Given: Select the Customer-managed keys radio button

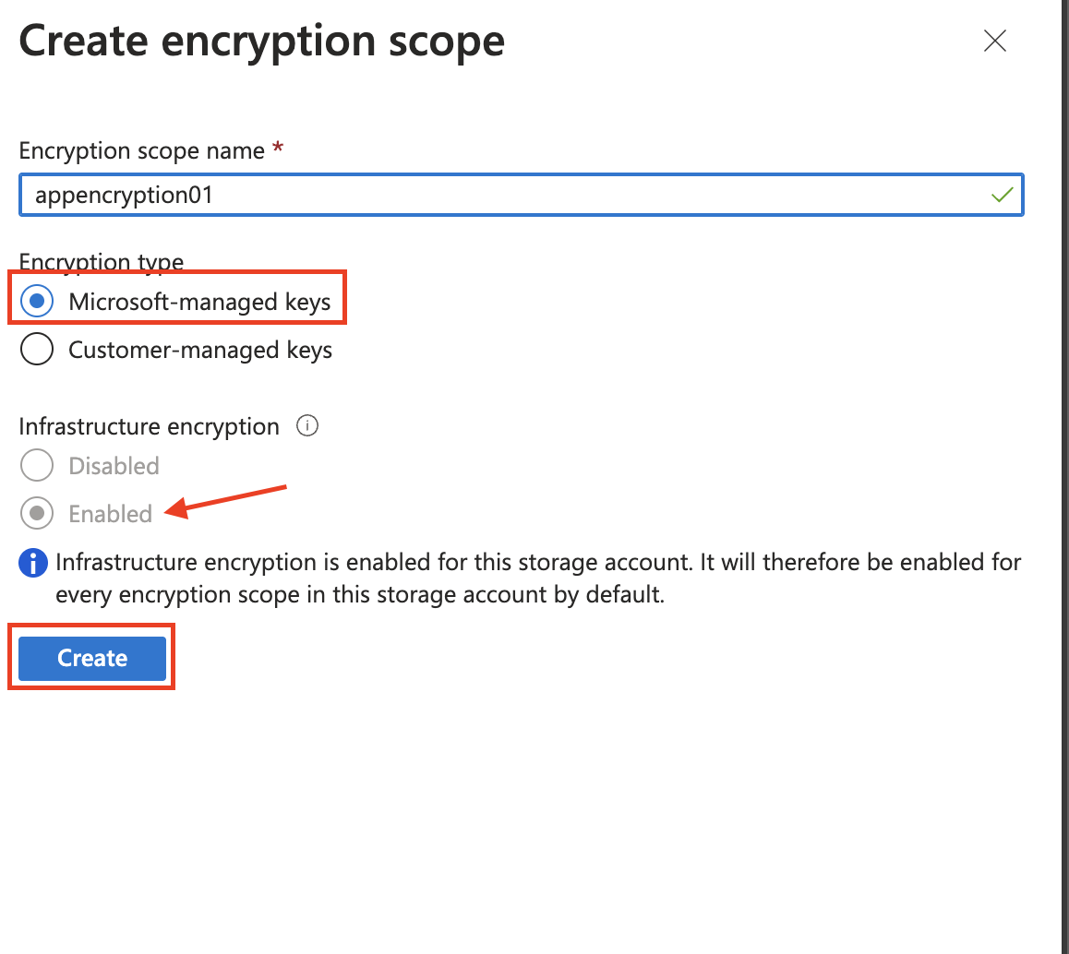Looking at the screenshot, I should coord(37,349).
